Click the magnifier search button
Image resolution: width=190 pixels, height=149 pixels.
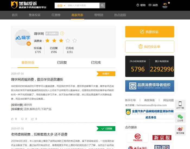pos(102,5)
